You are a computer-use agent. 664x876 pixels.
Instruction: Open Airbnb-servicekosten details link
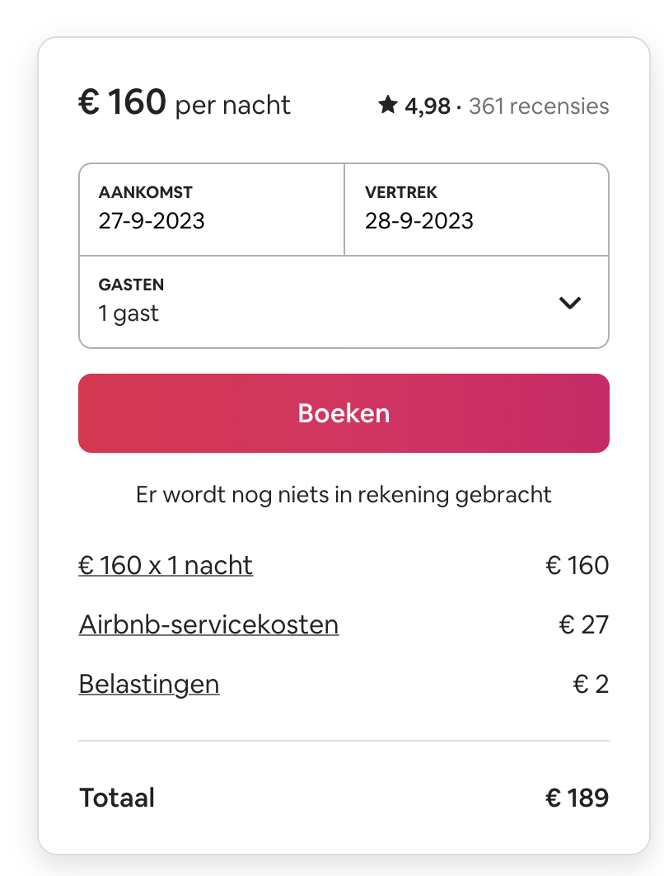click(208, 624)
